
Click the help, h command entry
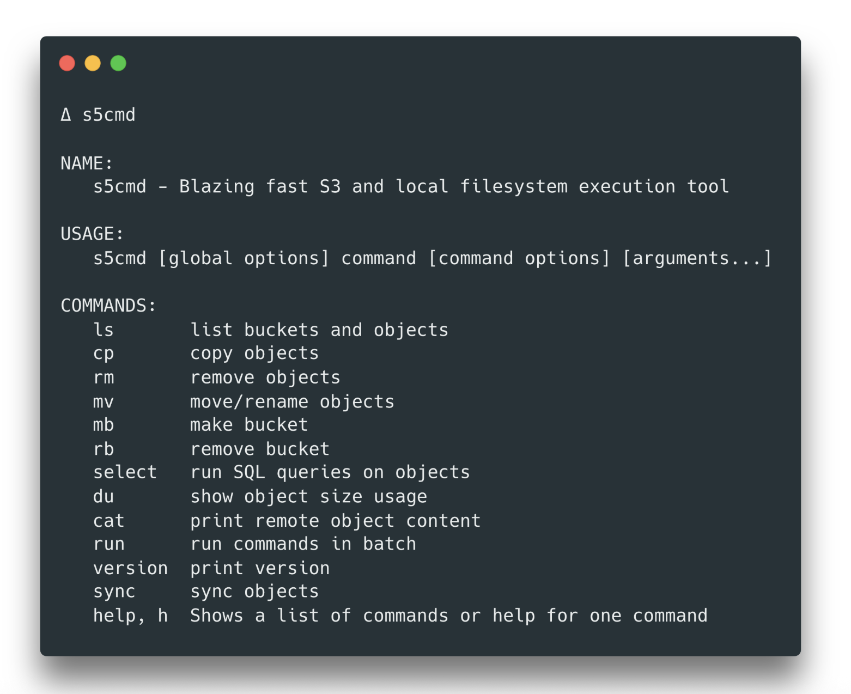tap(130, 616)
